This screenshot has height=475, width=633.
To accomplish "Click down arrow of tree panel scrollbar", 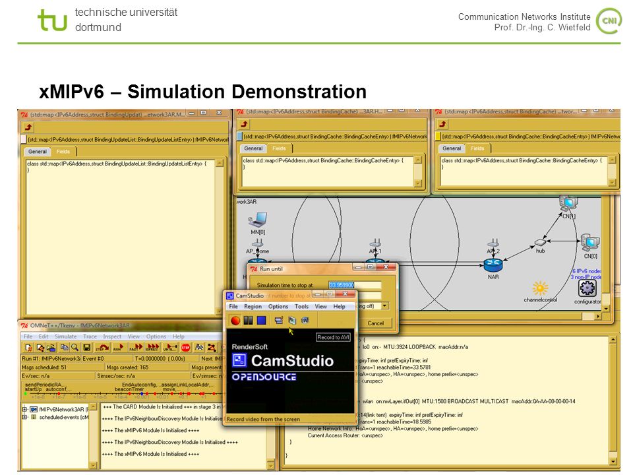I will pyautogui.click(x=93, y=465).
